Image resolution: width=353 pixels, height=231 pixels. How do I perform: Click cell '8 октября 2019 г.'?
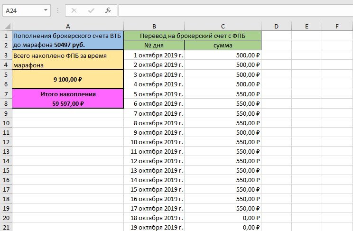[154, 123]
